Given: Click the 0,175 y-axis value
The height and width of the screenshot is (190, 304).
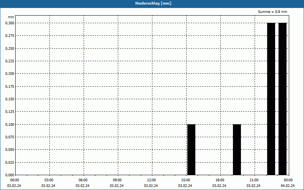Looking at the screenshot, I should click(10, 87).
